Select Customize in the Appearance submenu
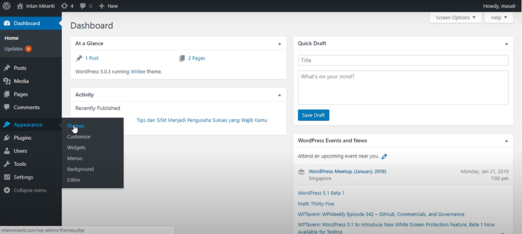The image size is (522, 234). (x=79, y=137)
